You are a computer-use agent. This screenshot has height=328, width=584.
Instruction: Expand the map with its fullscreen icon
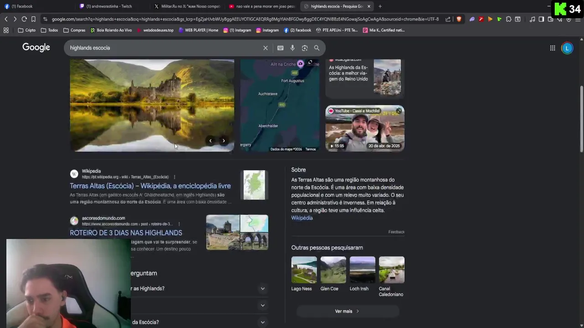[310, 62]
